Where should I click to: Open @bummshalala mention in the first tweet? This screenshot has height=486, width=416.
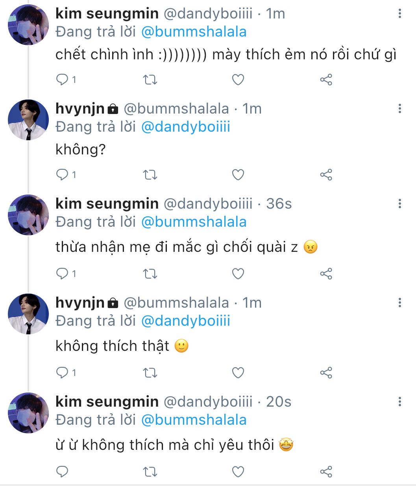point(194,32)
